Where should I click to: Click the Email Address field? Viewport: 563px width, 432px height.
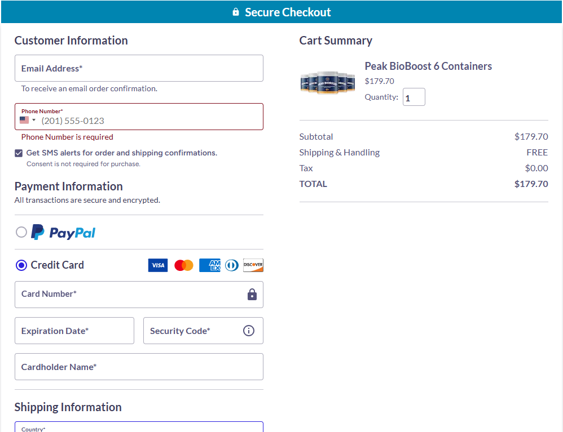139,68
